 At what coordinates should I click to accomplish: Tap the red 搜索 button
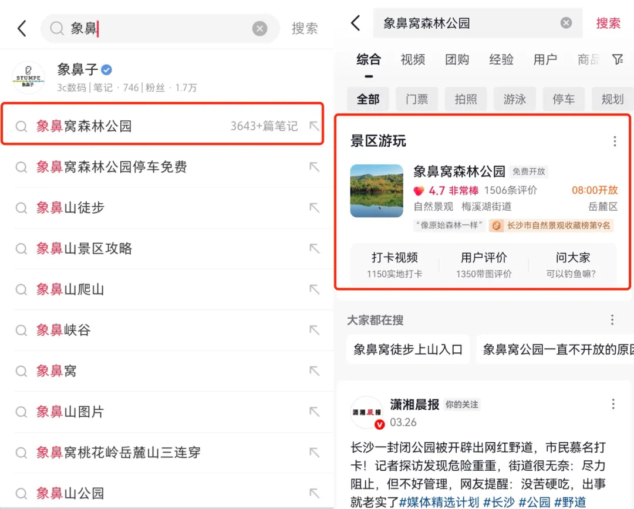pyautogui.click(x=608, y=23)
